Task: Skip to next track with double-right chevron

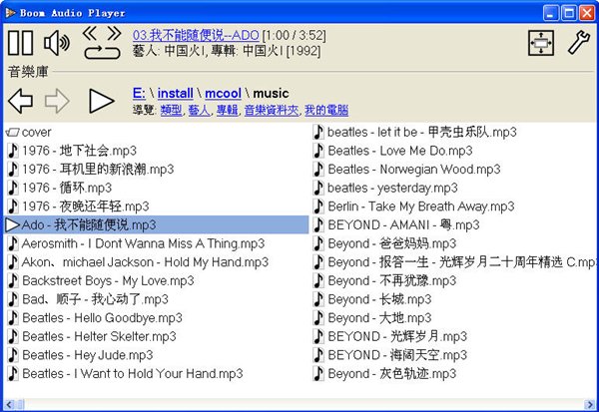Action: (x=114, y=33)
